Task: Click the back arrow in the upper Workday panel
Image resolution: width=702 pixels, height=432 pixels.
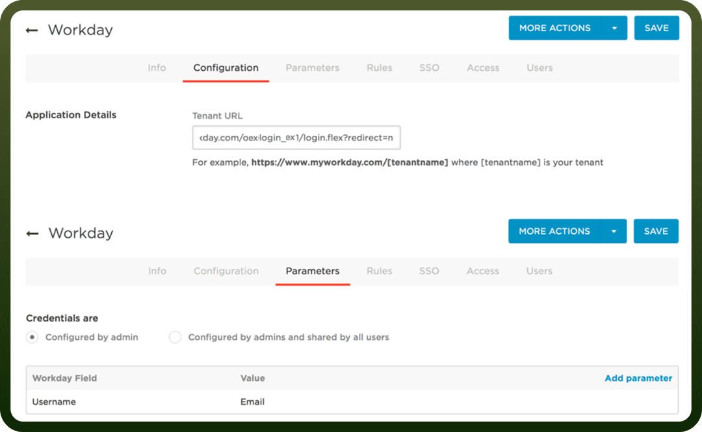Action: pos(32,31)
